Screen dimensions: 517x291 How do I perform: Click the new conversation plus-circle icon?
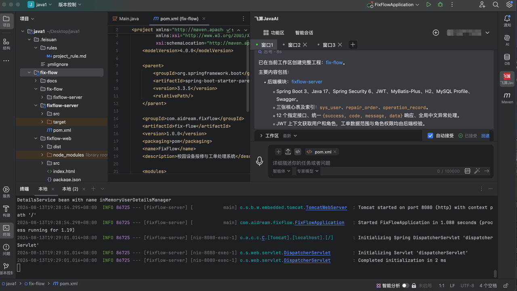[x=436, y=33]
